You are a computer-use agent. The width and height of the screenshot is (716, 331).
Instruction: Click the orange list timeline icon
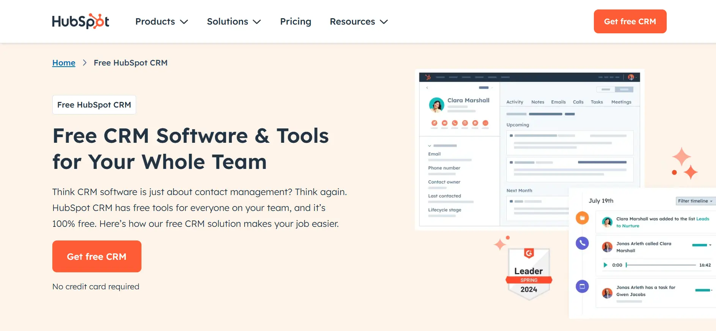[582, 218]
